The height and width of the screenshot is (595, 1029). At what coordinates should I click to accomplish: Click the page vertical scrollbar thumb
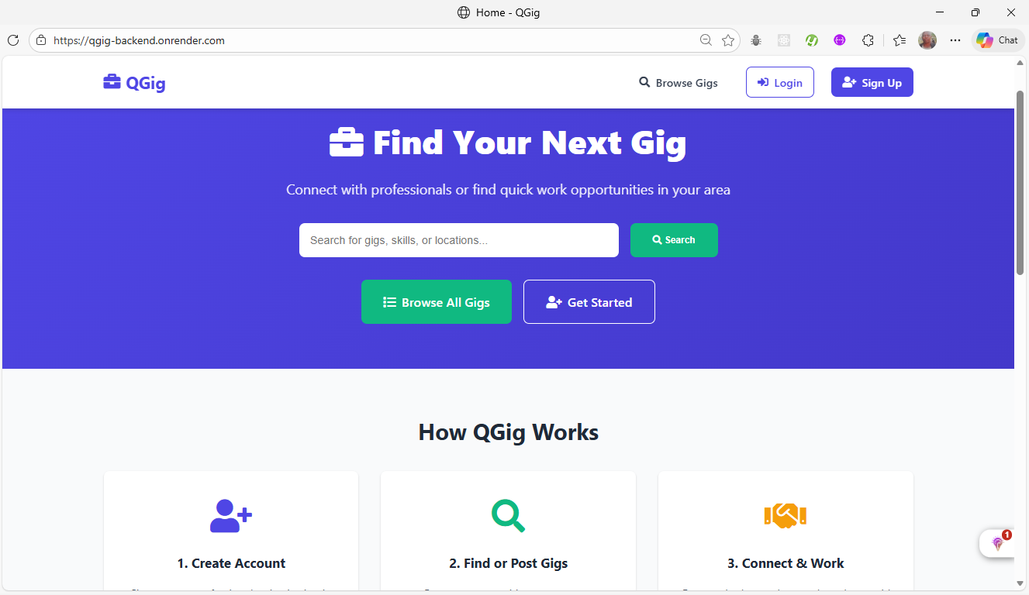[x=1020, y=182]
